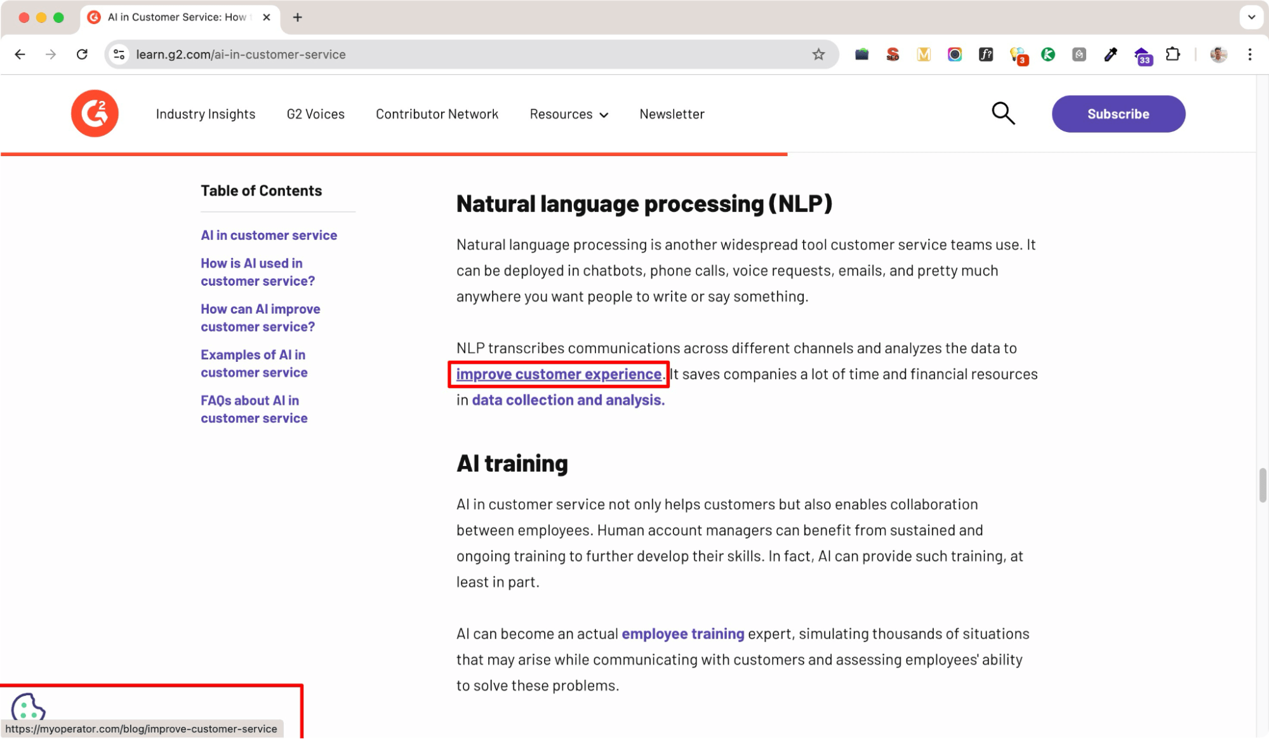The image size is (1269, 739).
Task: Open the Keywords Everywhere extension icon
Action: pos(1018,55)
